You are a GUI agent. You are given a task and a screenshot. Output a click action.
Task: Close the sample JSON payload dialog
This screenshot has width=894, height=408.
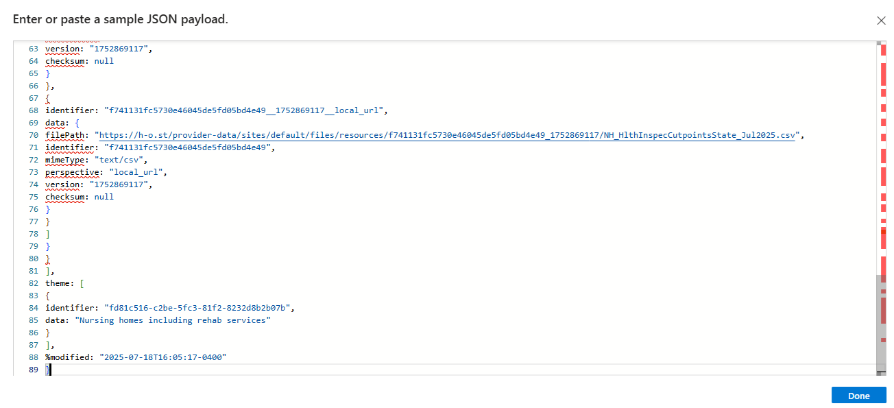tap(881, 21)
